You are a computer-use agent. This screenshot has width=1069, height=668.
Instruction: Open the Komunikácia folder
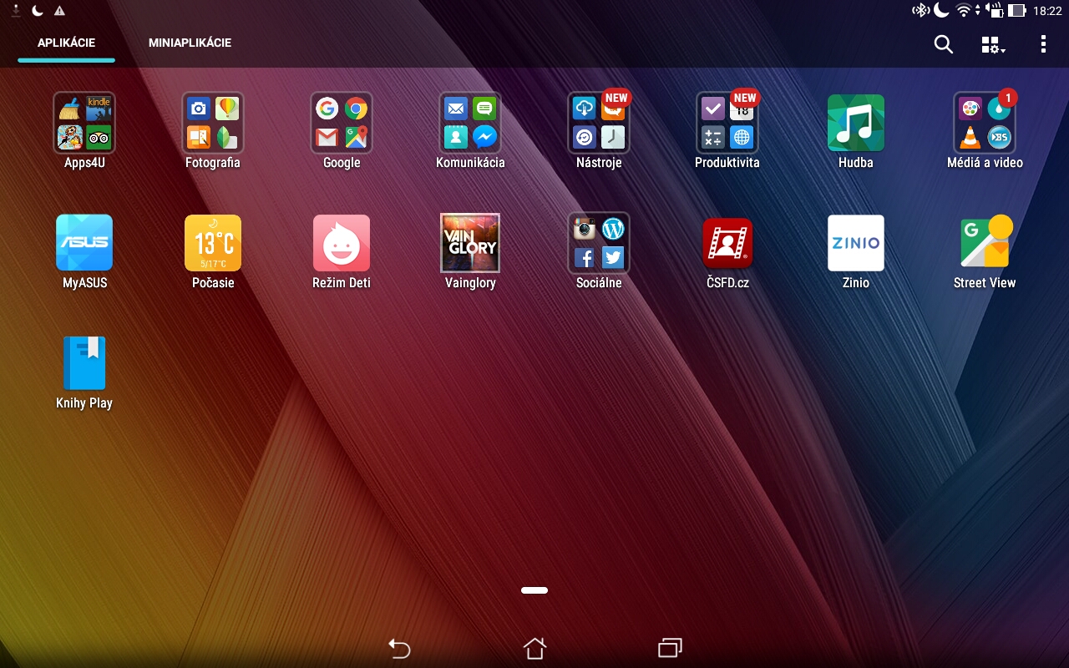470,123
